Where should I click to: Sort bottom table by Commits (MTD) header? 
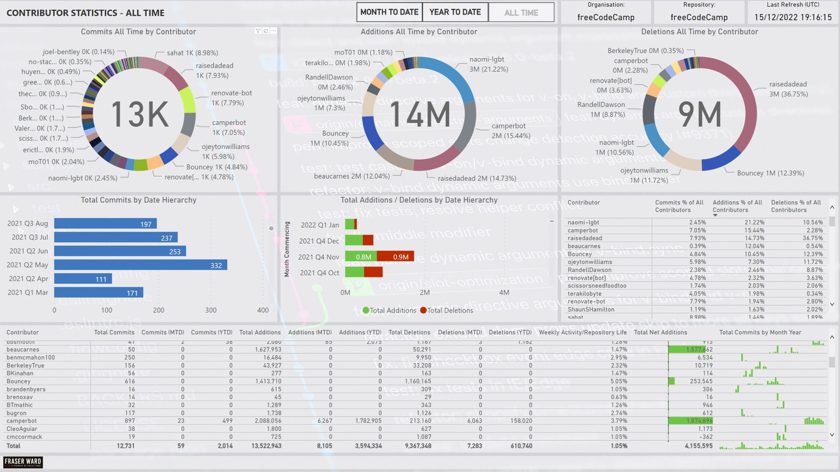pyautogui.click(x=163, y=332)
